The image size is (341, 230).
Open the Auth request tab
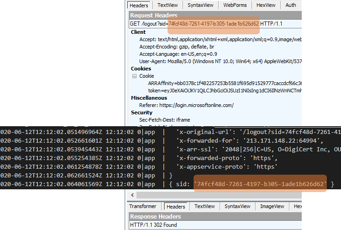290,5
